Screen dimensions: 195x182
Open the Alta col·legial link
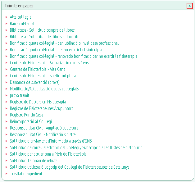21,17
